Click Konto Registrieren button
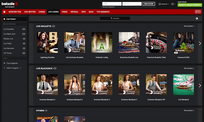This screenshot has height=122, width=204. tap(190, 5)
